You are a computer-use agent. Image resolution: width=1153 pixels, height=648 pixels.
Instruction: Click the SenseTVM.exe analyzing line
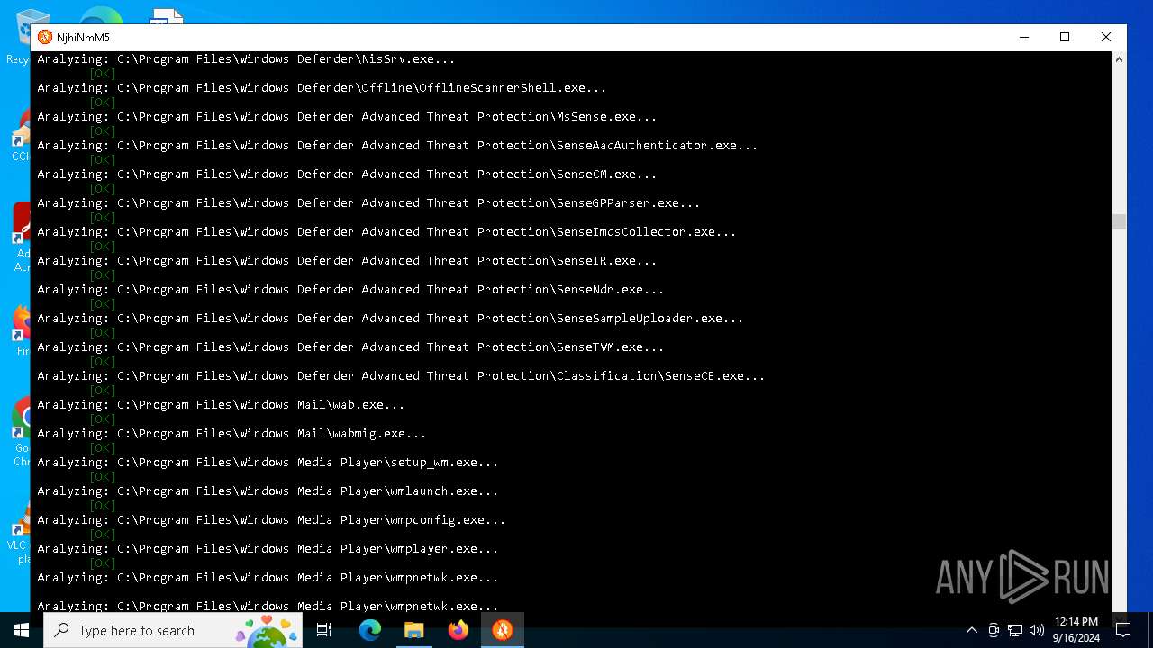pos(350,347)
